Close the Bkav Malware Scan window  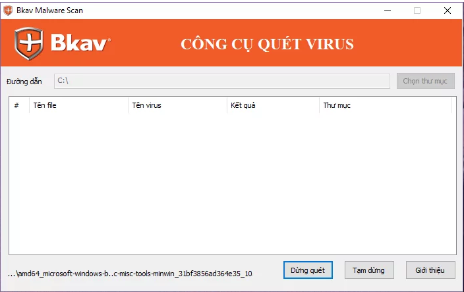pyautogui.click(x=448, y=11)
